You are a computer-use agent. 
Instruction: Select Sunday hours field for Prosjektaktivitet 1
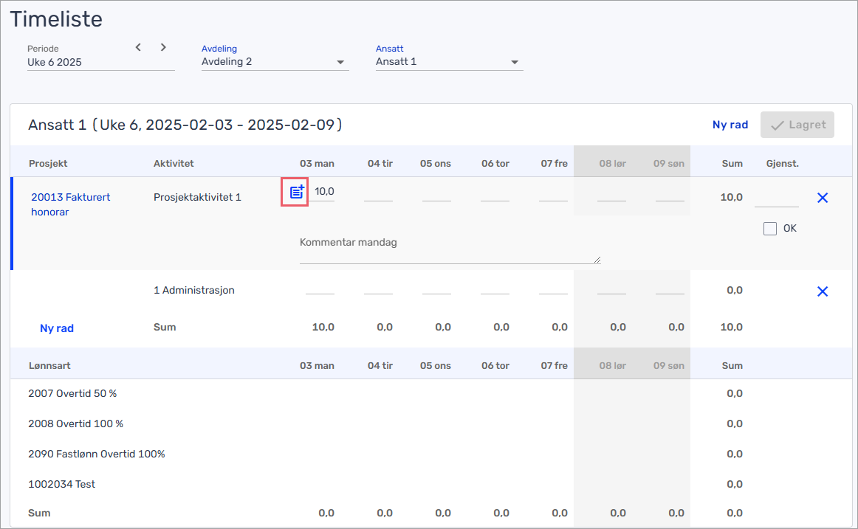(670, 193)
